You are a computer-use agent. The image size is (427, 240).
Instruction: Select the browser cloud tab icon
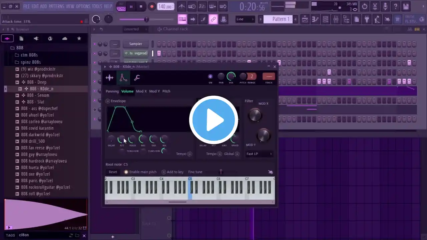coord(65,39)
